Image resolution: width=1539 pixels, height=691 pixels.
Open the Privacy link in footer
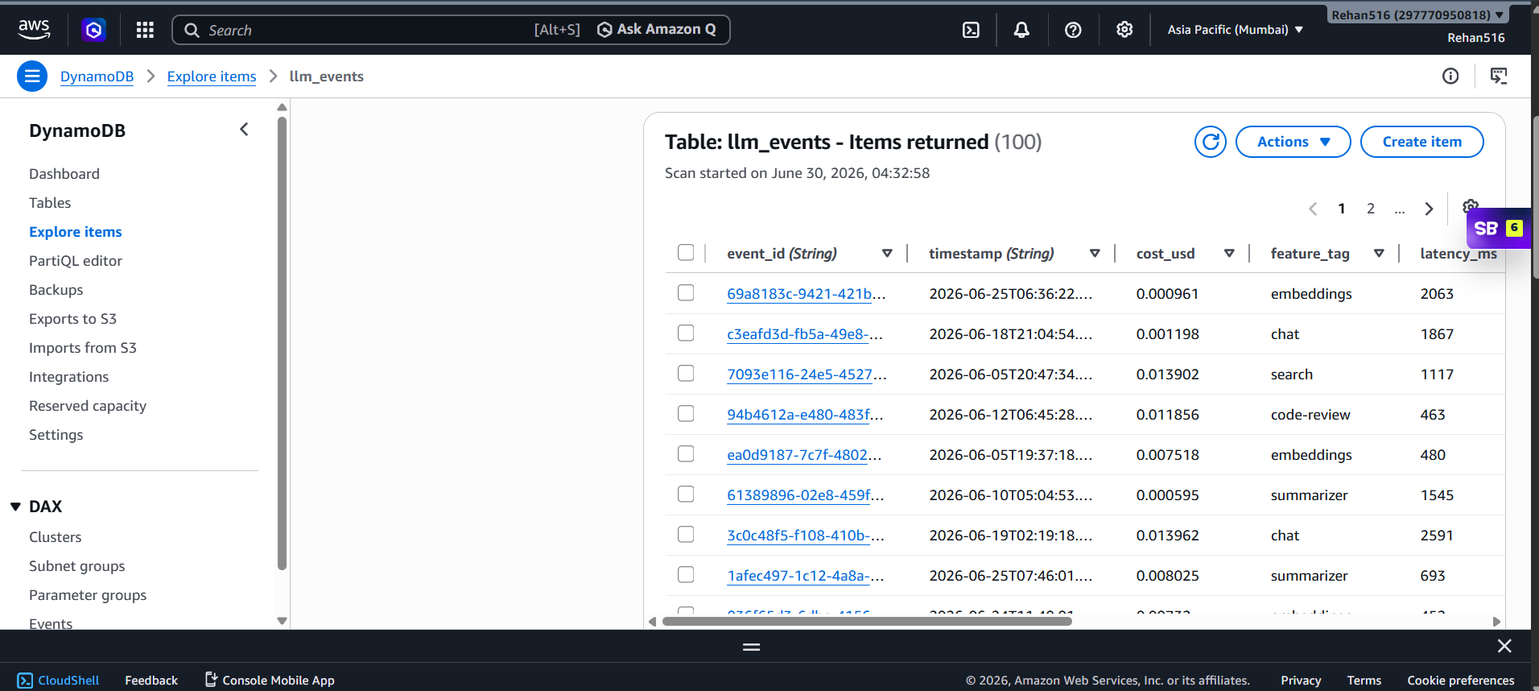coord(1301,681)
